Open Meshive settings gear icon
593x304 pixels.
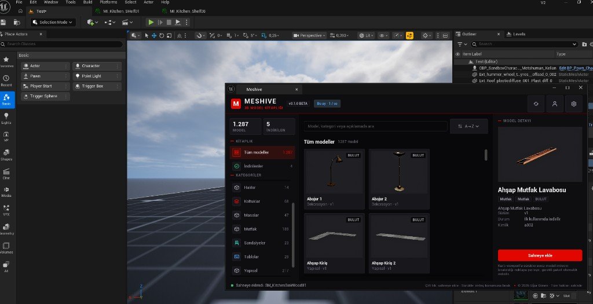[x=574, y=104]
